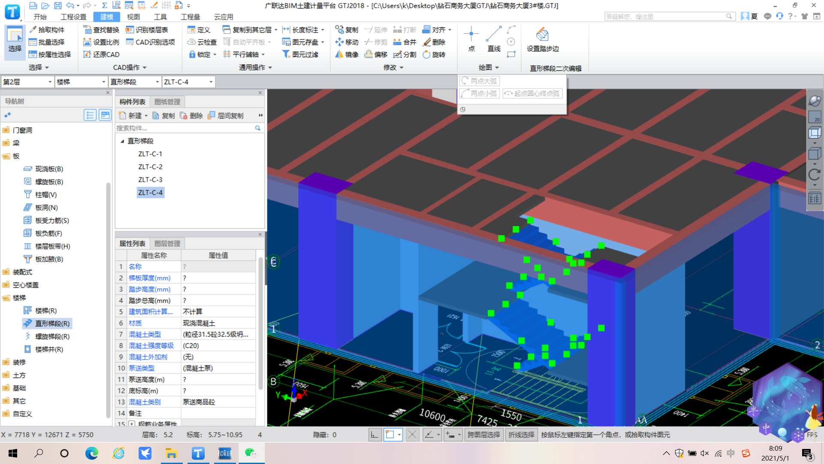Screen dimensions: 824x464
Task: Select the 旋转 rotate tool
Action: (x=434, y=55)
